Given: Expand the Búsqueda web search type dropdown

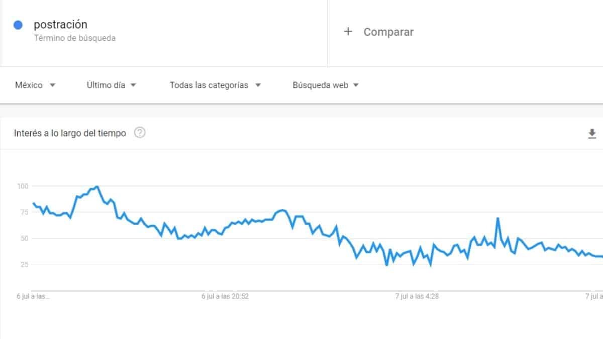Looking at the screenshot, I should pyautogui.click(x=326, y=85).
